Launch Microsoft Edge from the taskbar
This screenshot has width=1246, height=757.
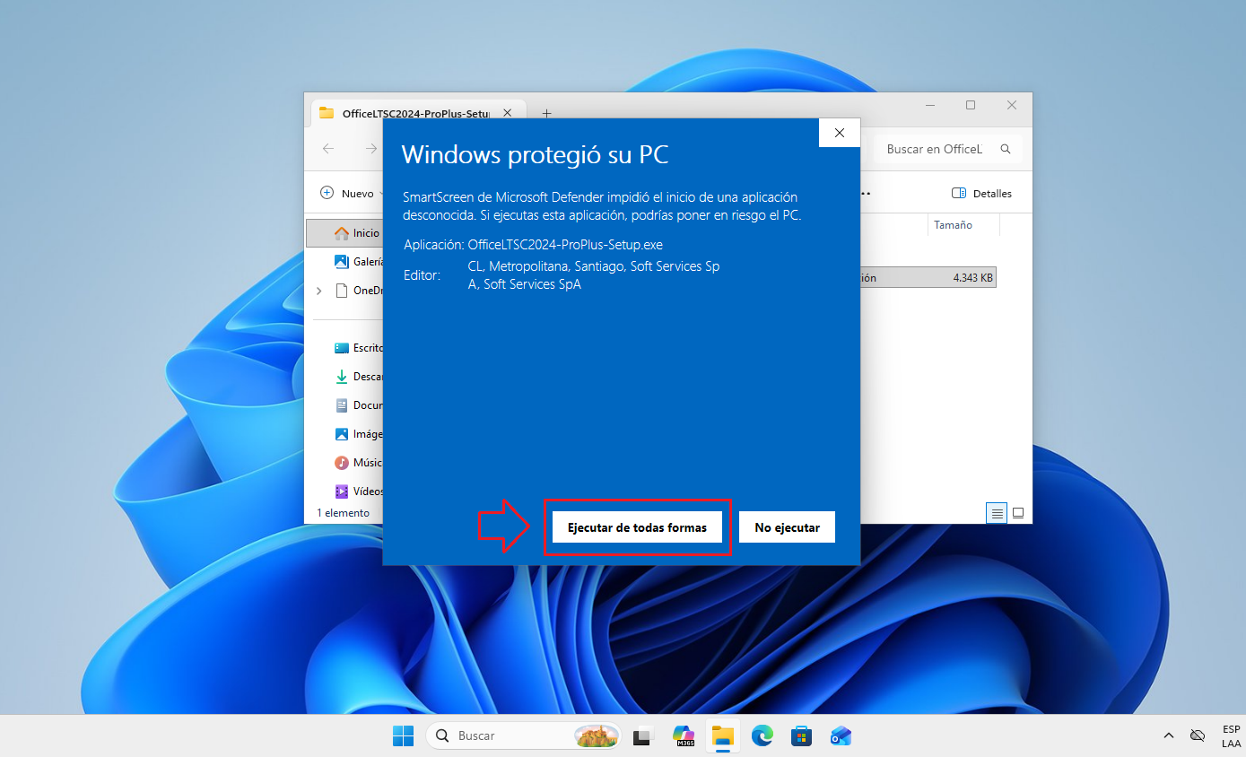pos(762,735)
